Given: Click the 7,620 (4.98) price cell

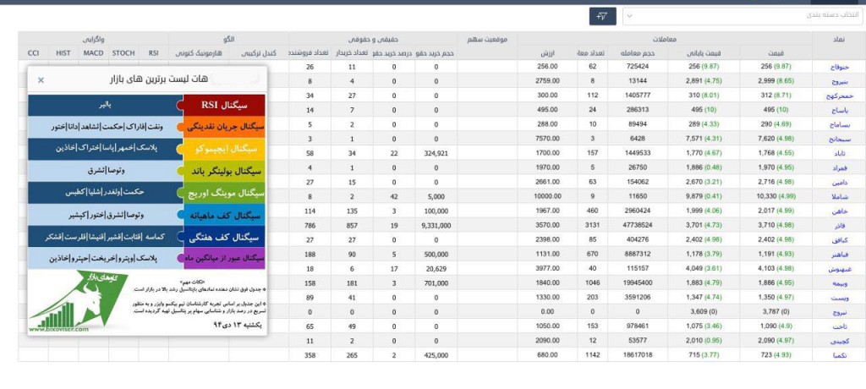Looking at the screenshot, I should tap(776, 139).
